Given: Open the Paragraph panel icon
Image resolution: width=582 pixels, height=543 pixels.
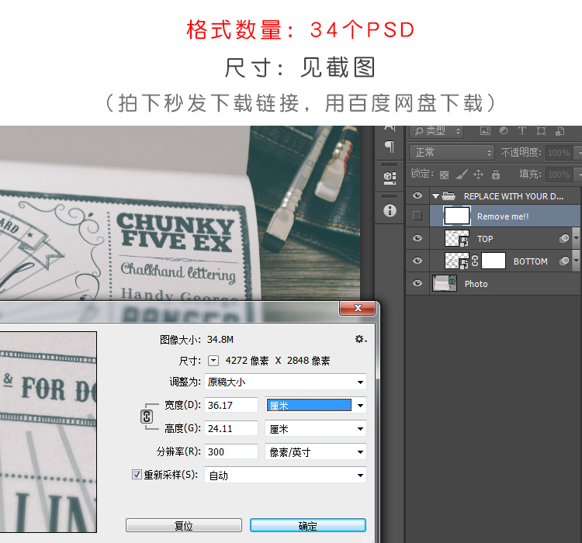Looking at the screenshot, I should 390,147.
